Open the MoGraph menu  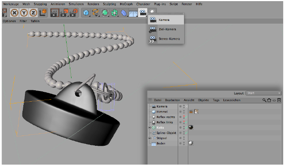click(126, 4)
